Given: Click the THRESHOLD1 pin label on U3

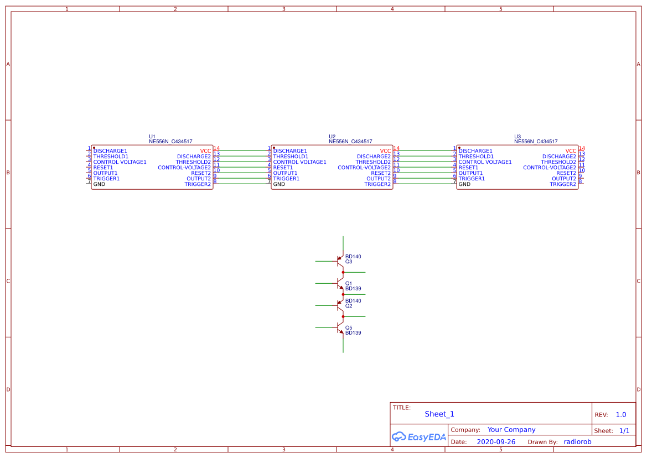Looking at the screenshot, I should coord(476,157).
